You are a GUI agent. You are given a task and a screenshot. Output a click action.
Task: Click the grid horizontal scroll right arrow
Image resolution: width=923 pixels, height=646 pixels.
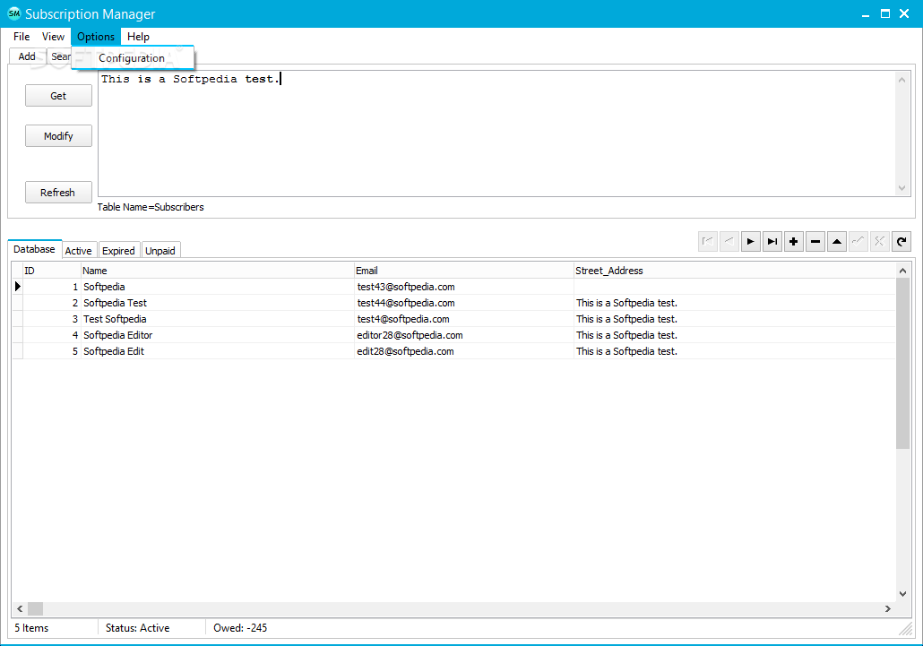[888, 609]
